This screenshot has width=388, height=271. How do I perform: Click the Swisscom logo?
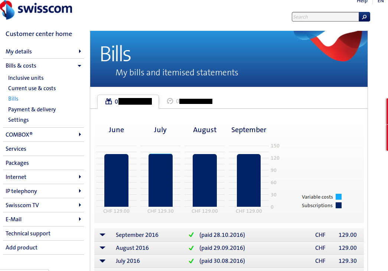(x=36, y=10)
